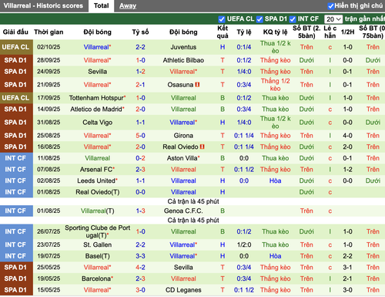Open Aston Villa team link

coord(182,158)
